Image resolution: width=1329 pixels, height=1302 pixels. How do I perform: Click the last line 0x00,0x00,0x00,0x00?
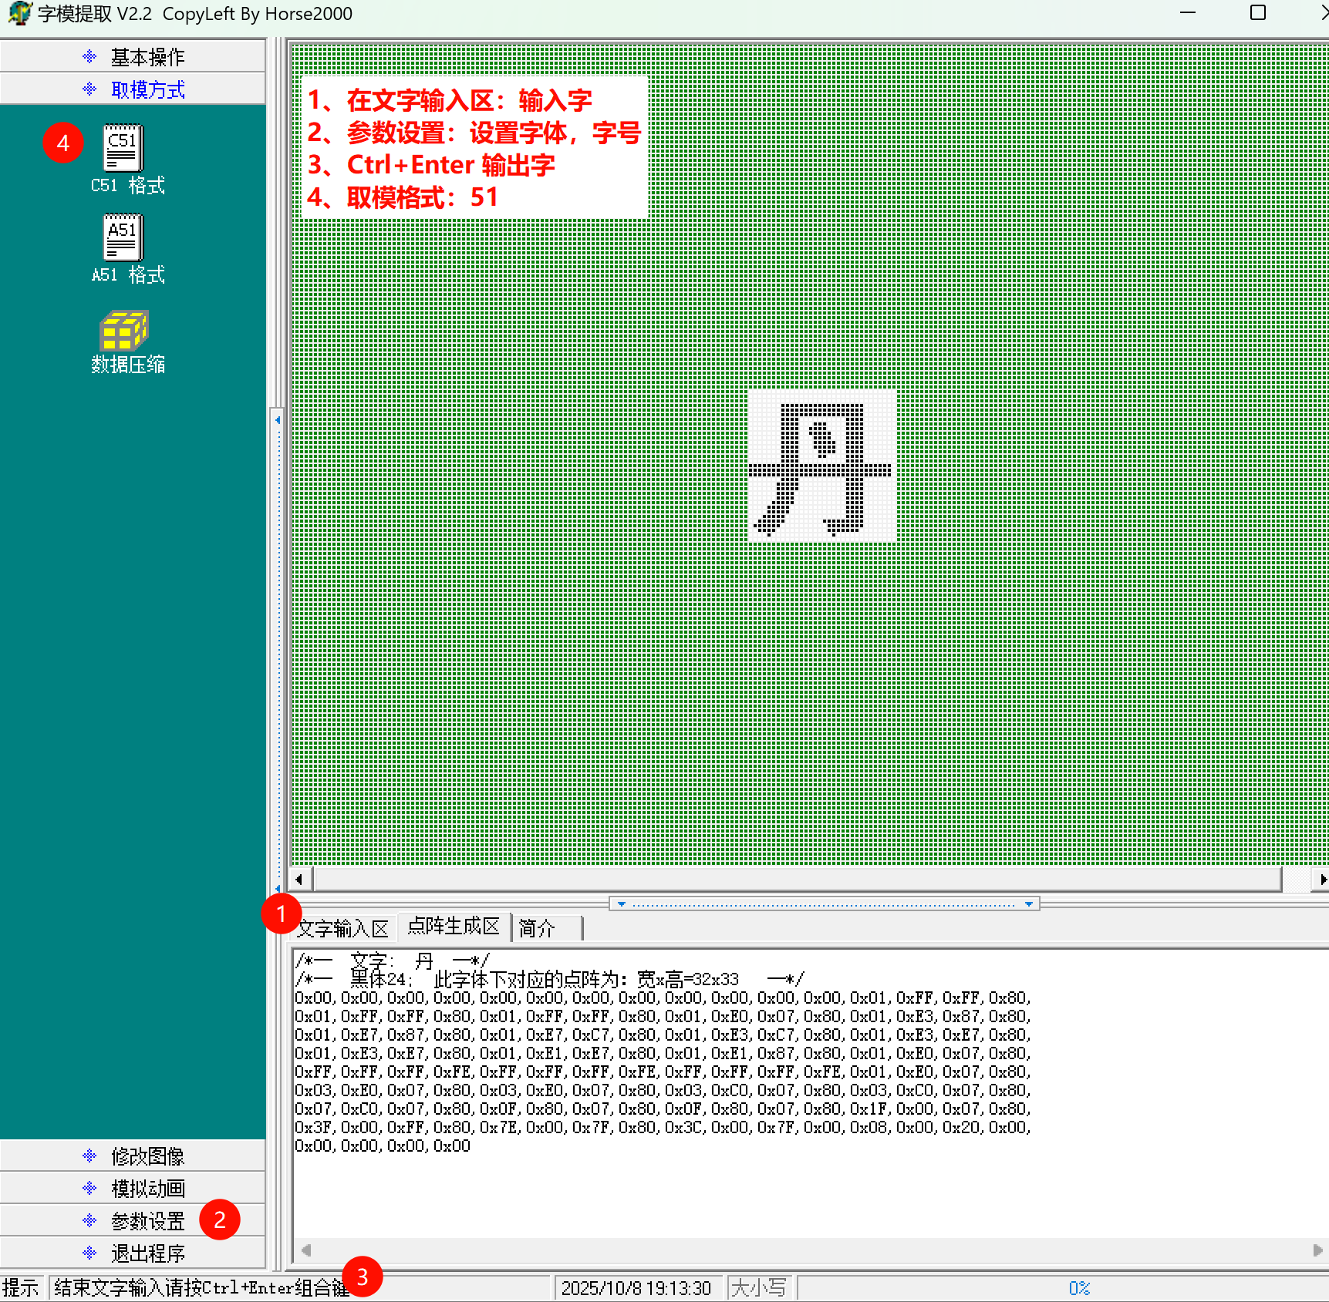point(383,1146)
